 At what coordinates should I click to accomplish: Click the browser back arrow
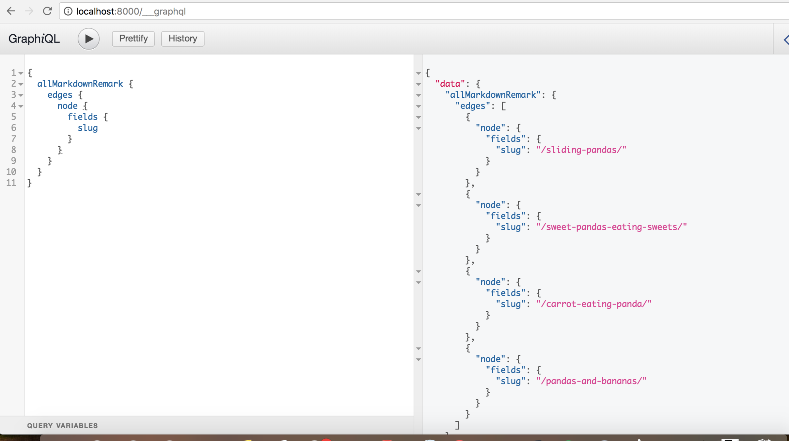(x=11, y=11)
